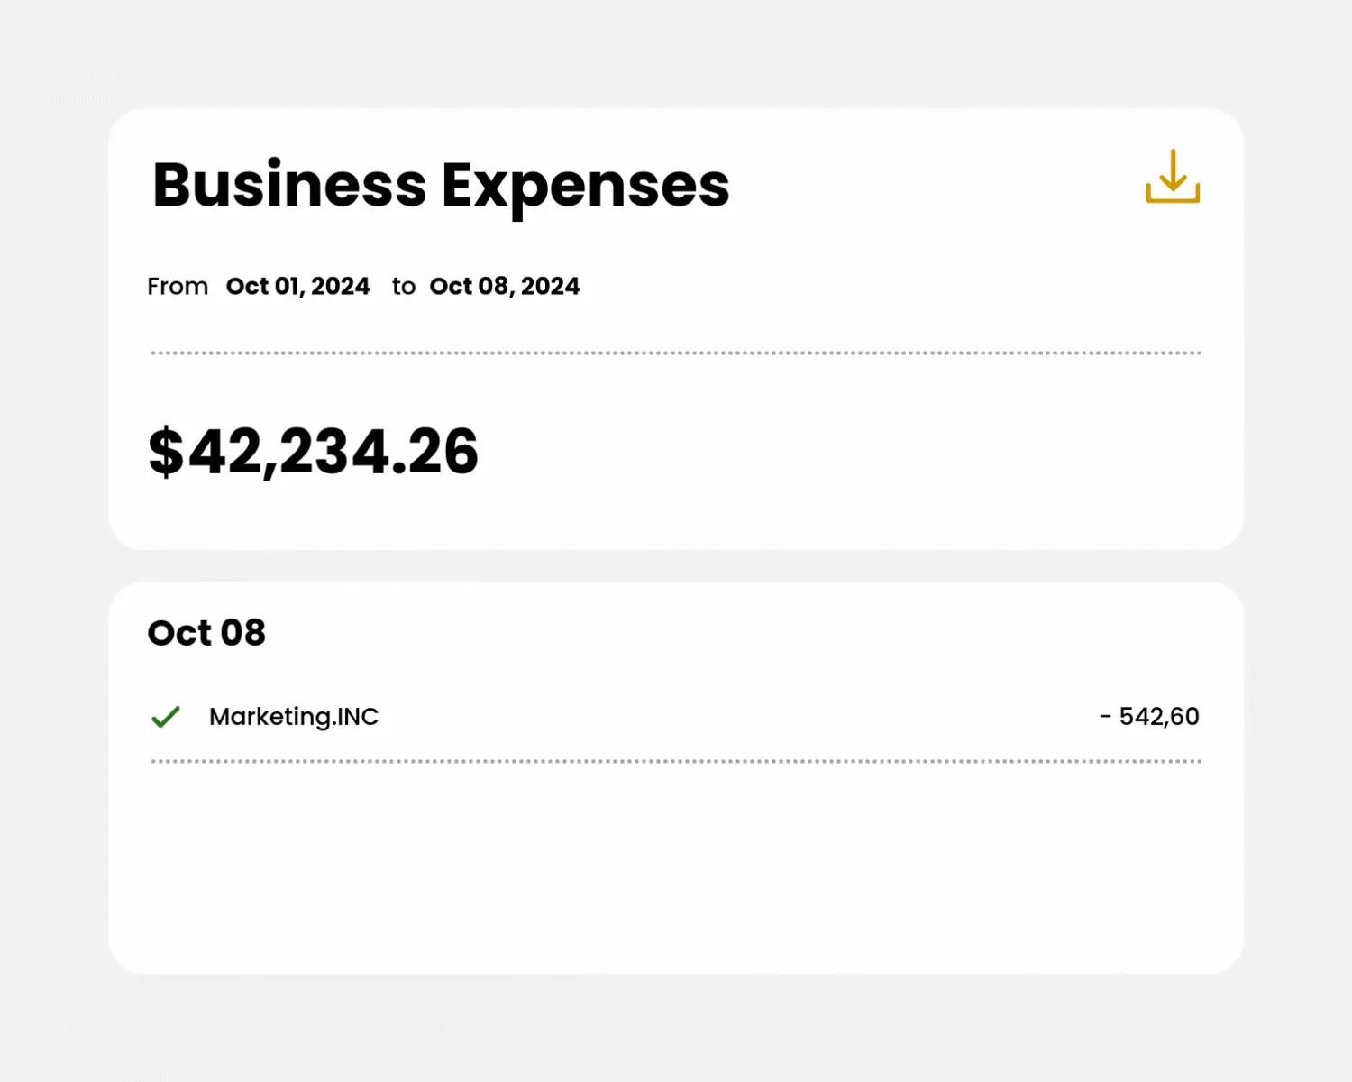Open the save-to-device icon on Business Expenses

tap(1172, 178)
